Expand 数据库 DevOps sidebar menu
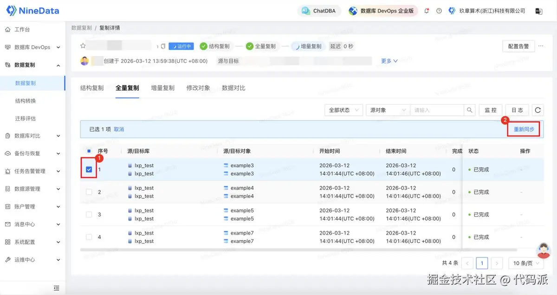Screen dimensions: 557x295 [32, 47]
